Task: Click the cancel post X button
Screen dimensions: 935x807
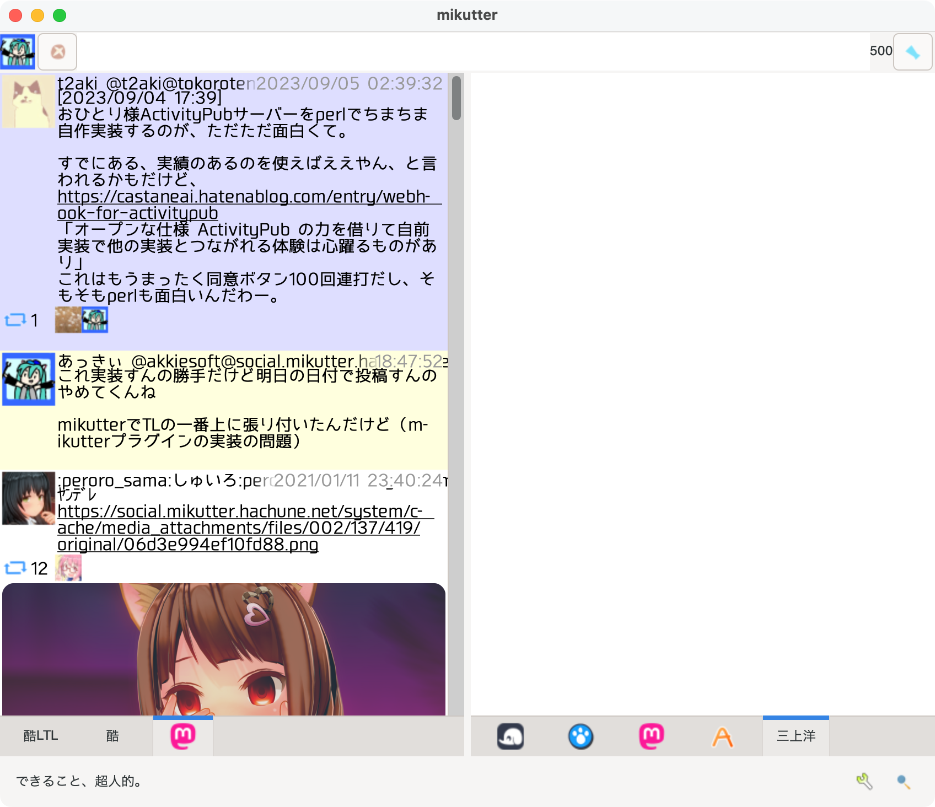Action: pyautogui.click(x=57, y=52)
